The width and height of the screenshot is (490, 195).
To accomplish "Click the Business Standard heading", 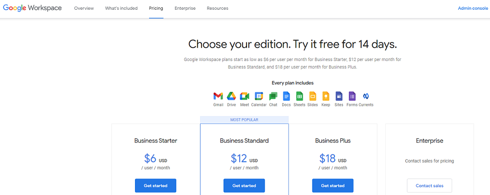I will 244,141.
